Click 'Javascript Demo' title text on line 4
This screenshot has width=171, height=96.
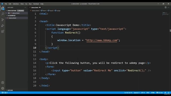67,25
